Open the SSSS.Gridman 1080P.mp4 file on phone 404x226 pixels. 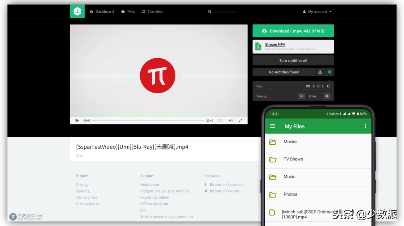click(x=318, y=214)
